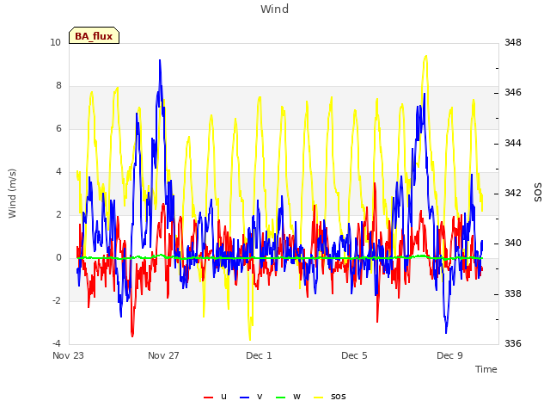Click the yellow sos peak near Dec 8
Image resolution: width=550 pixels, height=413 pixels.
tap(426, 56)
